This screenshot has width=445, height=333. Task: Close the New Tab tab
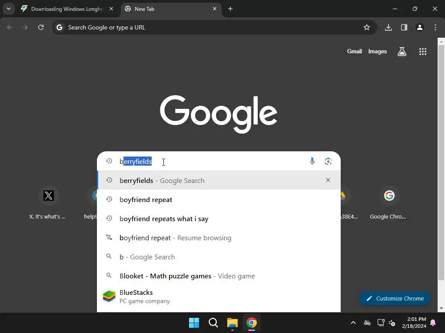[x=215, y=9]
